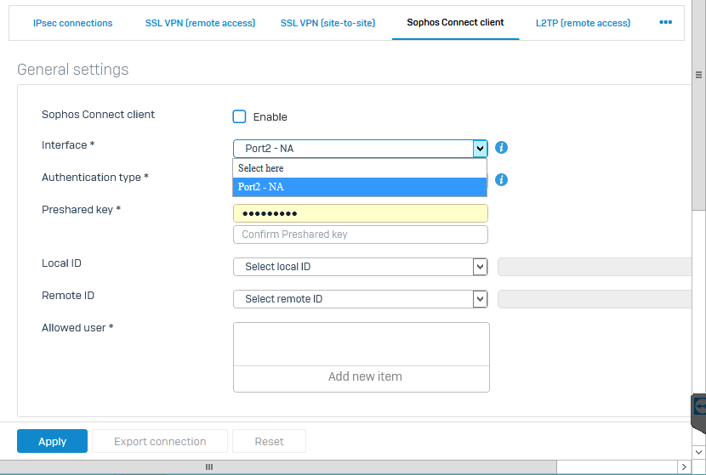Image resolution: width=706 pixels, height=475 pixels.
Task: Select the Sophos Connect client tab
Action: (455, 22)
